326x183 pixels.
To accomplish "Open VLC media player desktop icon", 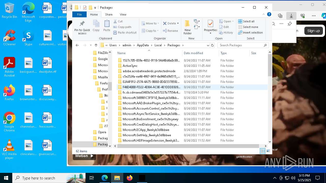I will (x=9, y=150).
